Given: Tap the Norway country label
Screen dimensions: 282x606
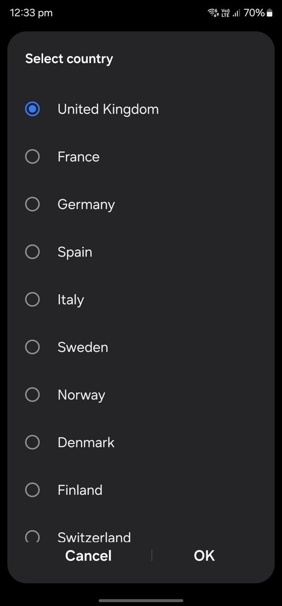Looking at the screenshot, I should pyautogui.click(x=82, y=396).
